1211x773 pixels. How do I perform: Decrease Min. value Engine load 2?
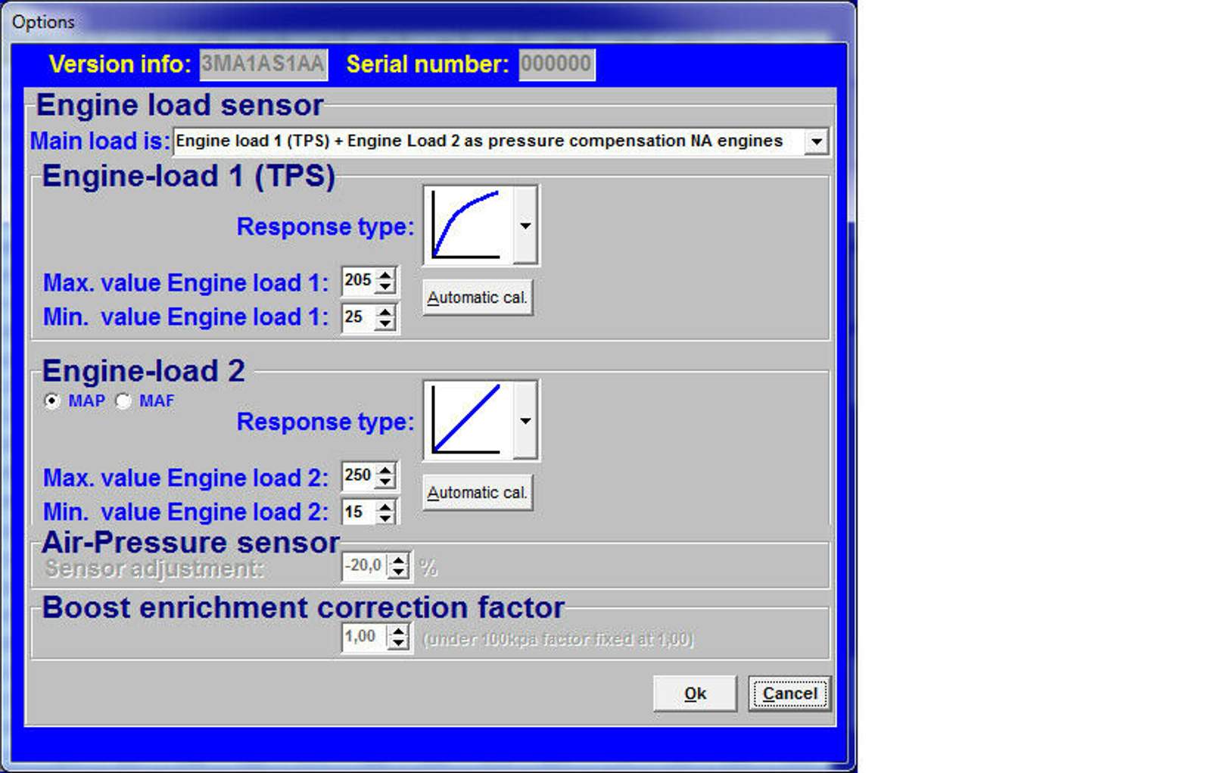386,519
